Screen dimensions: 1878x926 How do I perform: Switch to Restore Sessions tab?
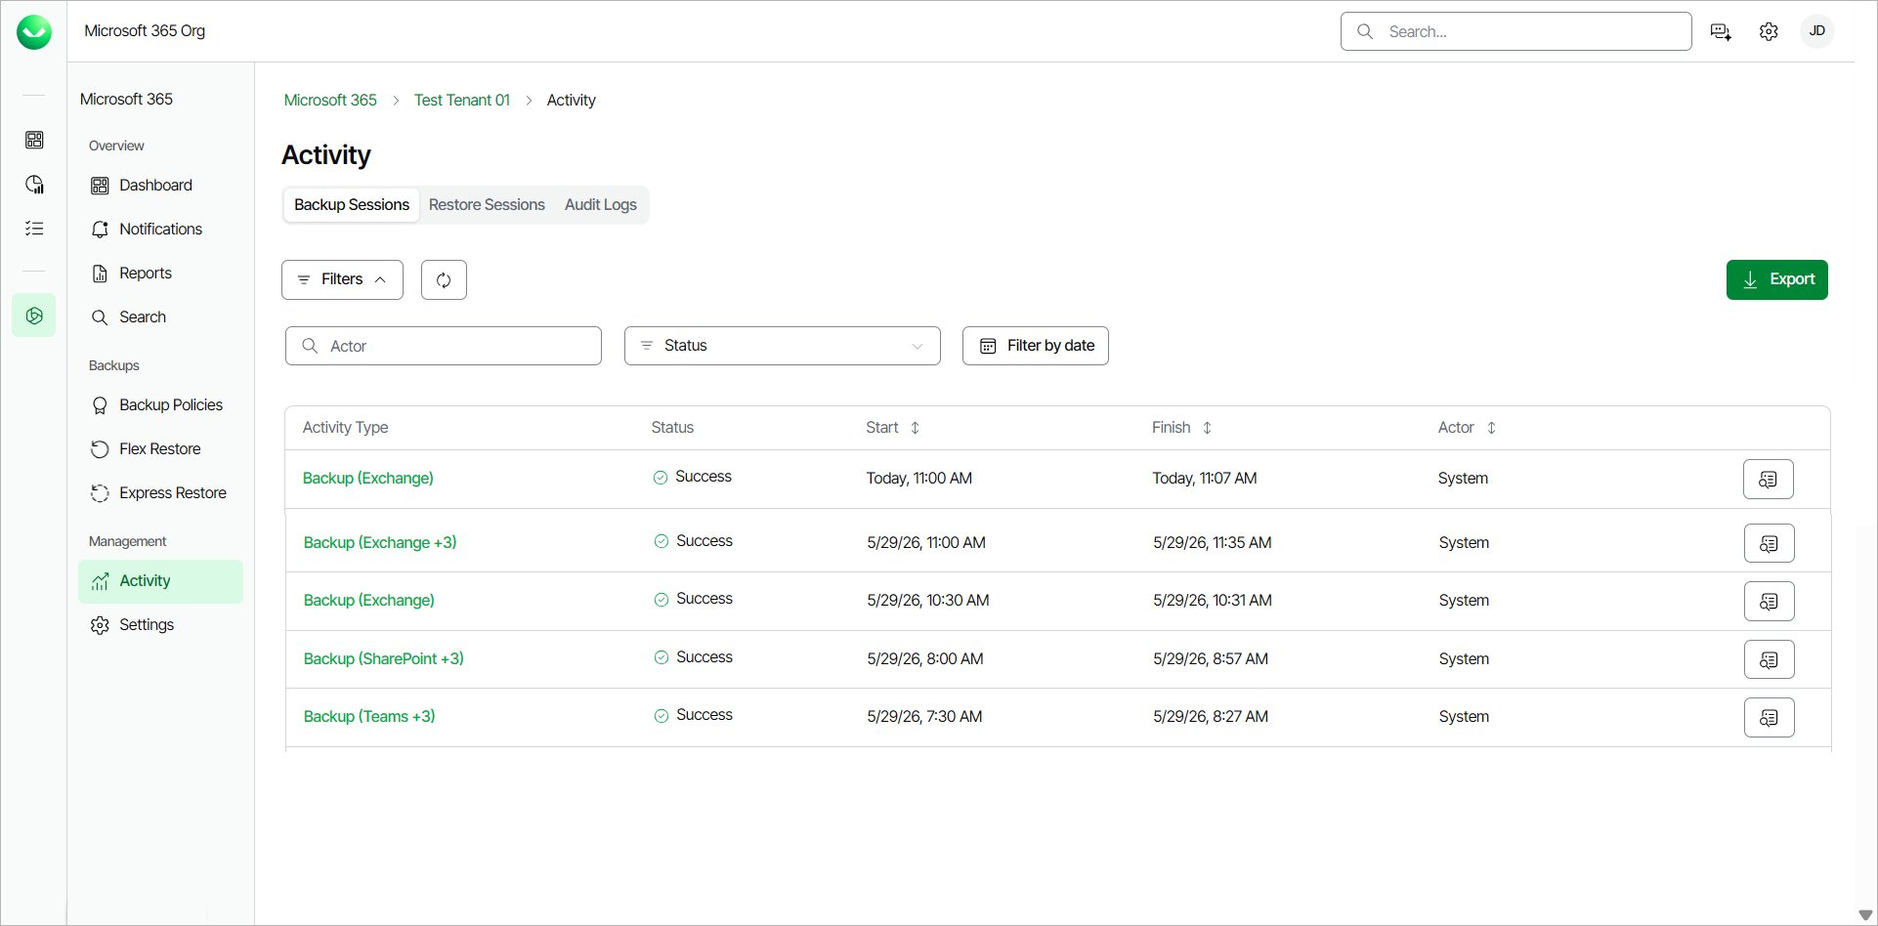[x=487, y=205]
